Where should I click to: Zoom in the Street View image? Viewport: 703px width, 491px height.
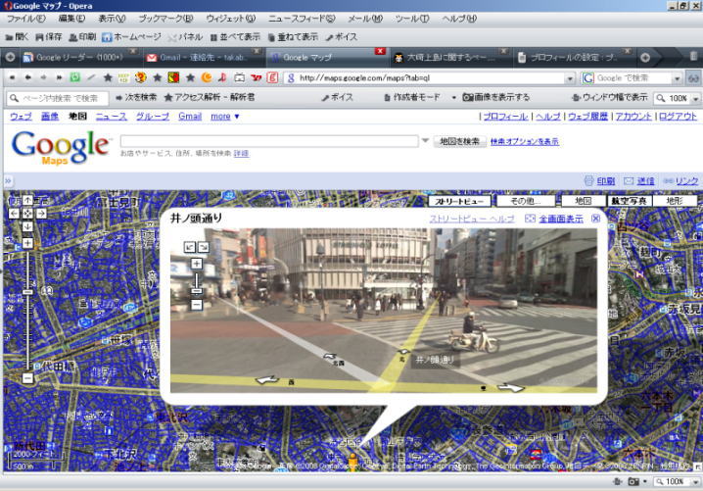(197, 264)
